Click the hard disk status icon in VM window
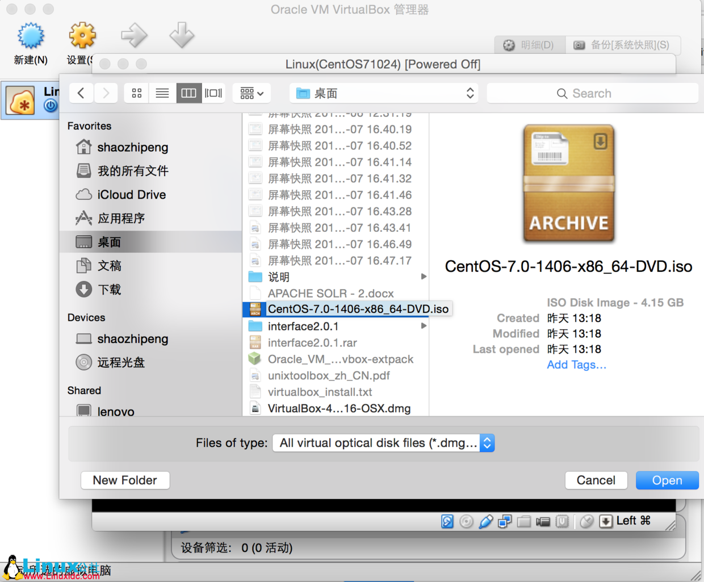The height and width of the screenshot is (582, 704). click(x=447, y=521)
